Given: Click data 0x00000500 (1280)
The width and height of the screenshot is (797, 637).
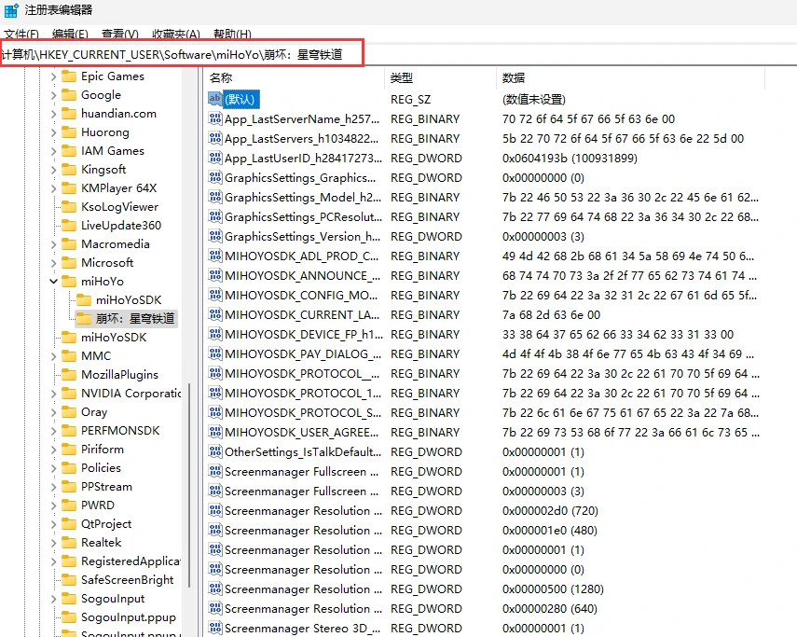Looking at the screenshot, I should click(x=553, y=589).
